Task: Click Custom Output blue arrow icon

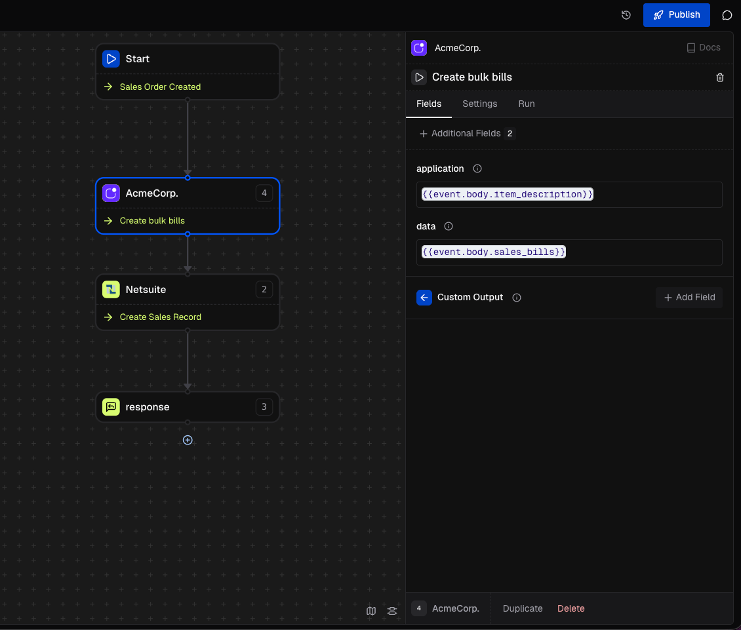Action: 424,298
